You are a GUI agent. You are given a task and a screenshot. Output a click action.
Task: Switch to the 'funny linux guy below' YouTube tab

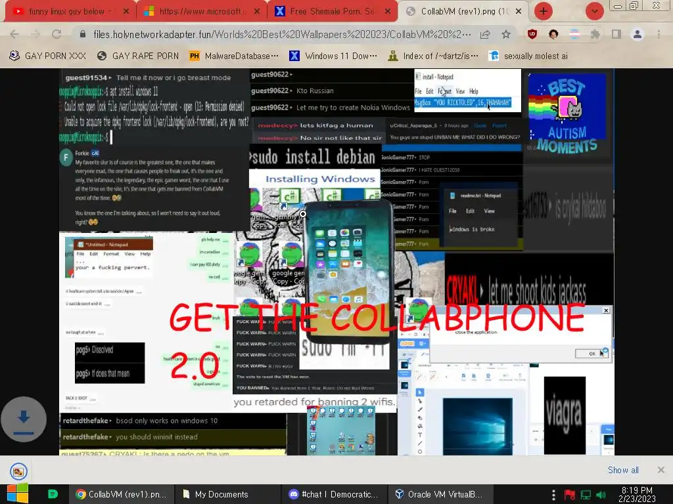pyautogui.click(x=68, y=12)
